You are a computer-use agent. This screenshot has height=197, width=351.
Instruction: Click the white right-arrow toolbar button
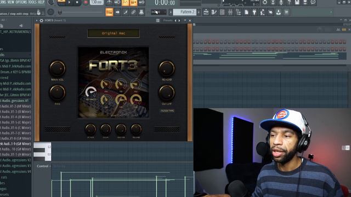tap(117, 12)
